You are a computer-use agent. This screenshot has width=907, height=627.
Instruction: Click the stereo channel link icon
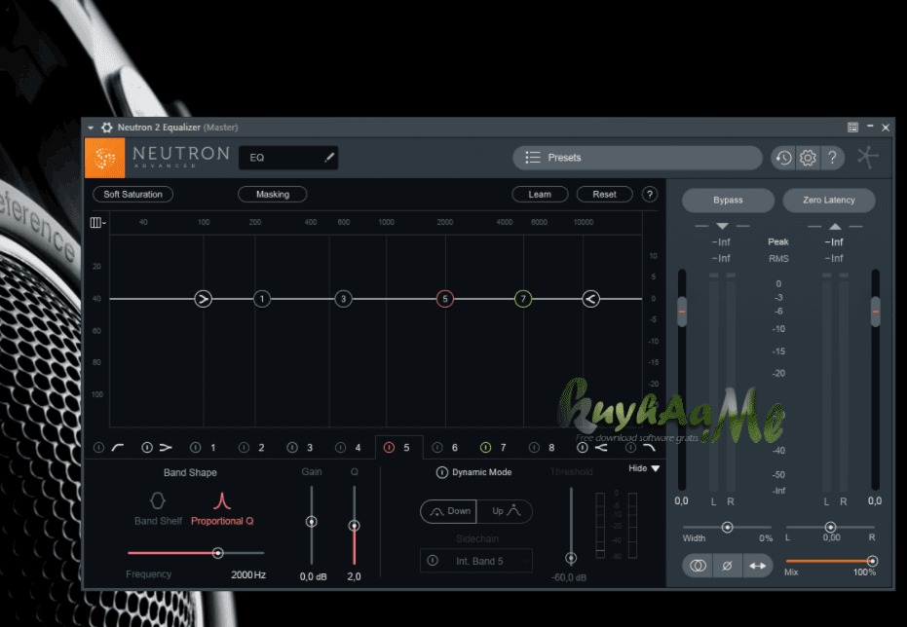tap(698, 566)
